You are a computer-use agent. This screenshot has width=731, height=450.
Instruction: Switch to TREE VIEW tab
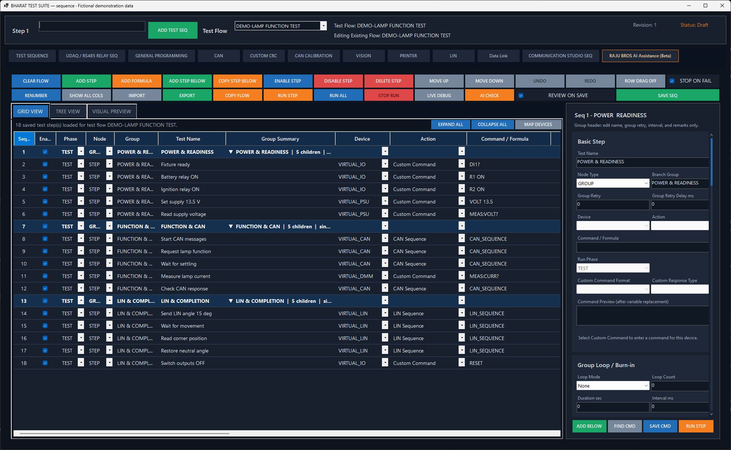pos(68,111)
